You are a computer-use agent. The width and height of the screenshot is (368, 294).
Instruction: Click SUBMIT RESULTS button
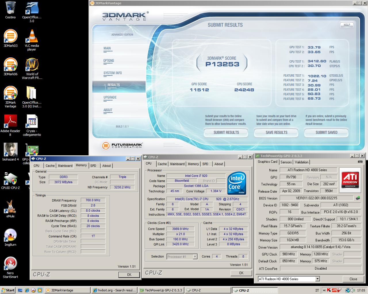[x=226, y=132]
